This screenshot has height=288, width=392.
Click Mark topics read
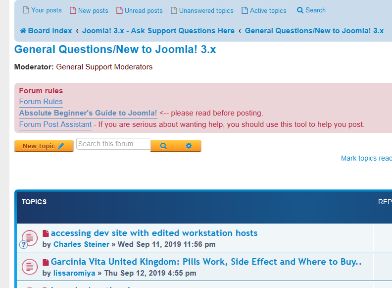point(366,158)
